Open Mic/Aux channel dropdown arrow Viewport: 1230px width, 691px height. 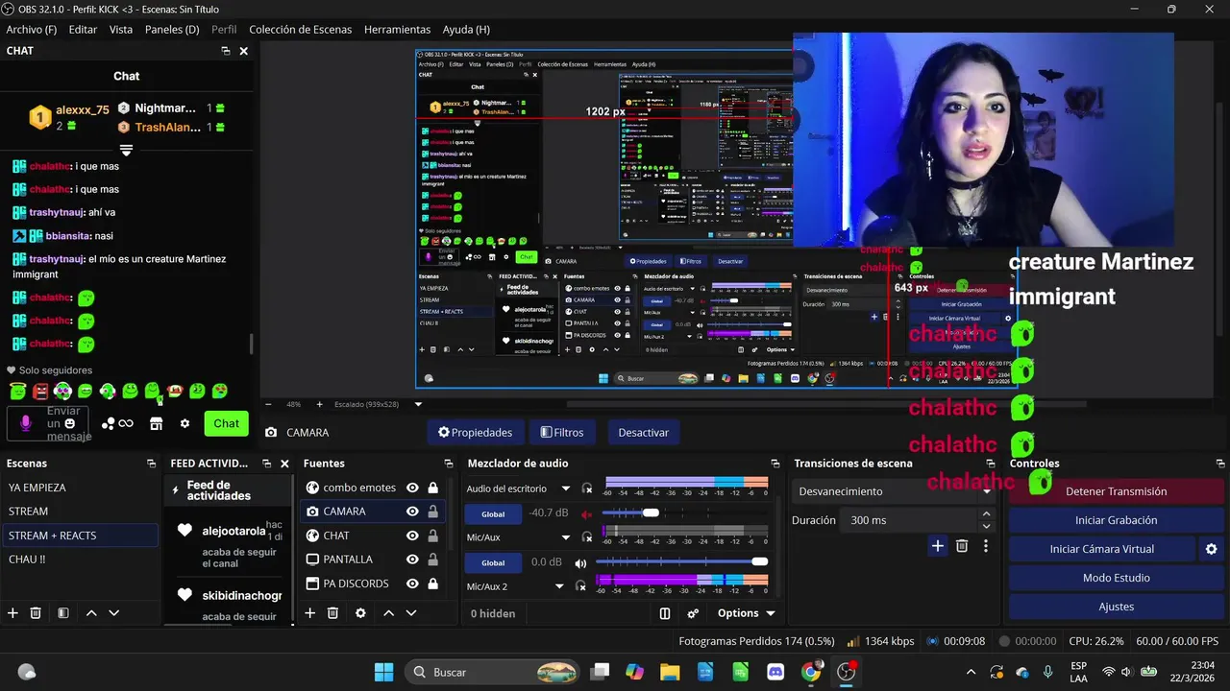point(566,537)
